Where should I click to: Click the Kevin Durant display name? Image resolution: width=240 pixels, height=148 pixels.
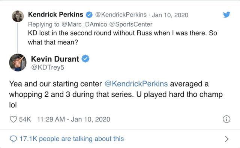[x=55, y=59]
